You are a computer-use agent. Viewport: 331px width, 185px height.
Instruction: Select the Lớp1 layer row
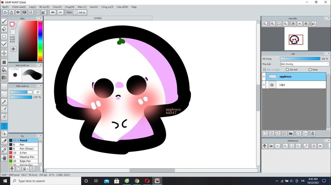tap(294, 85)
